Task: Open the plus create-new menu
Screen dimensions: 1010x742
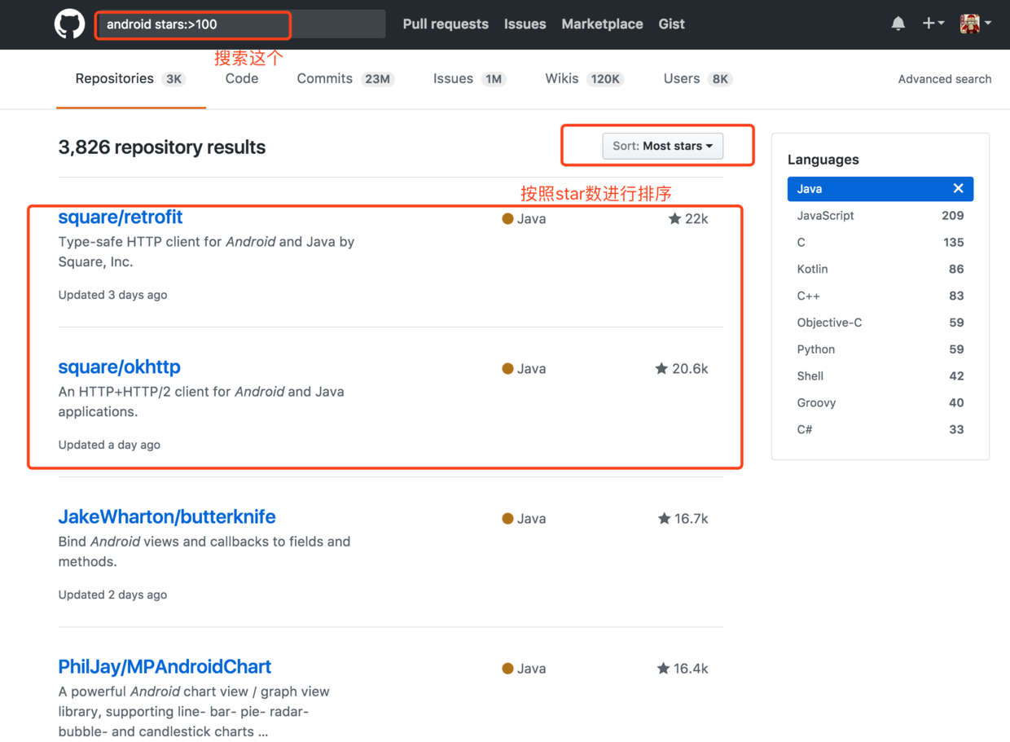Action: tap(933, 24)
